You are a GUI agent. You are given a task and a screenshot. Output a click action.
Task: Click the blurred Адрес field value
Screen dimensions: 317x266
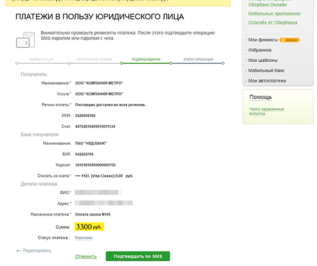coord(103,203)
